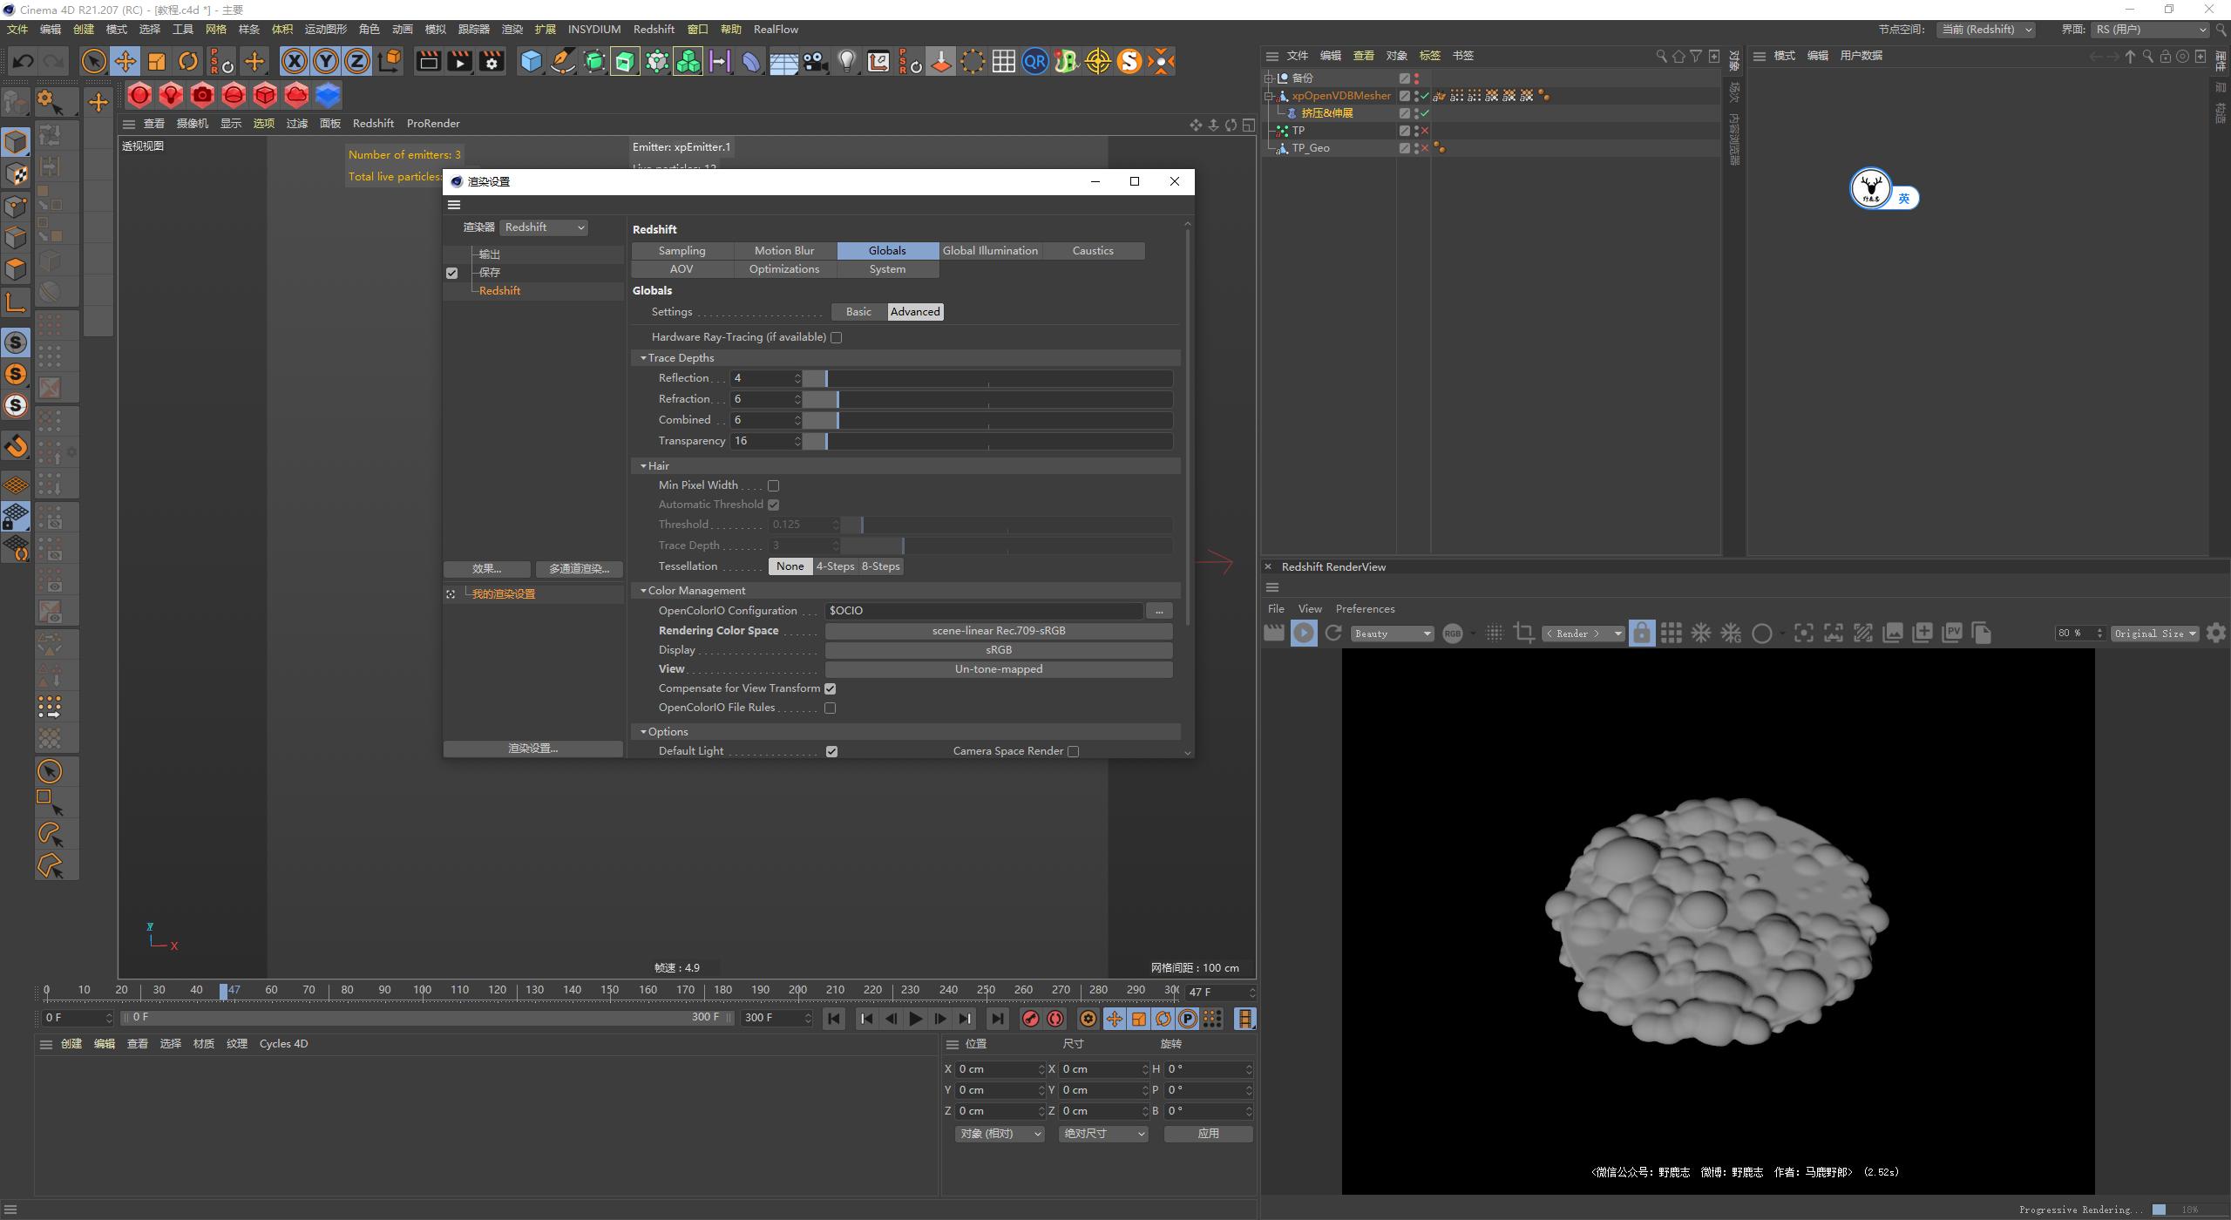Switch to the Motion Blur tab
2231x1220 pixels.
click(783, 250)
